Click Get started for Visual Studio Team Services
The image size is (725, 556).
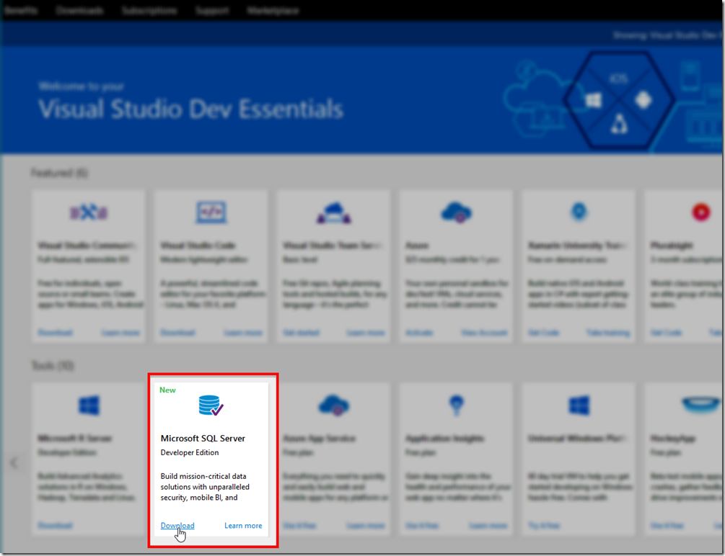tap(301, 333)
